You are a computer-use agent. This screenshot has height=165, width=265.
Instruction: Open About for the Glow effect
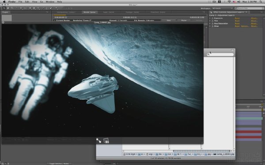point(254,26)
